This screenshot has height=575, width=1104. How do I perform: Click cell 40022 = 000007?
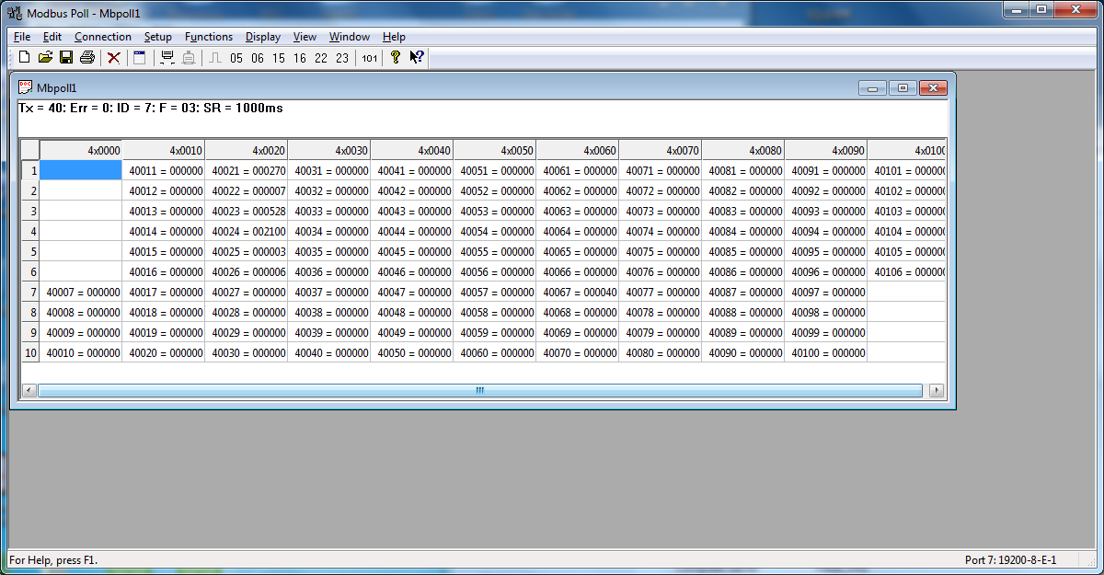pos(247,190)
